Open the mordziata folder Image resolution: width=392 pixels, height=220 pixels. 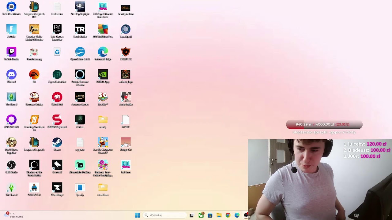103,188
